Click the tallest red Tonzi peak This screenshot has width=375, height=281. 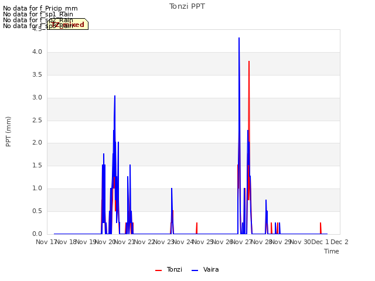pyautogui.click(x=249, y=61)
